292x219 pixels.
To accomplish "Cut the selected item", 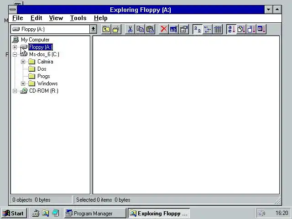I will [130, 29].
